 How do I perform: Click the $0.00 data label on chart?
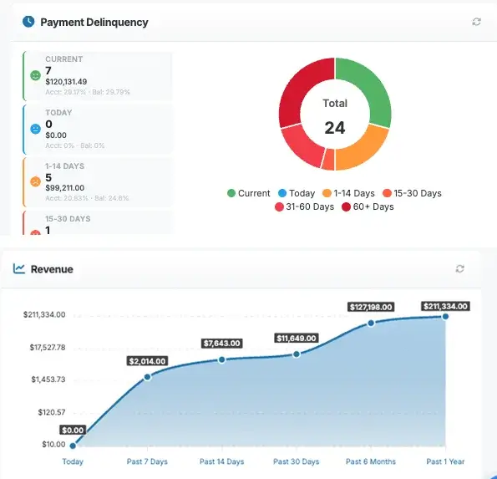(73, 431)
